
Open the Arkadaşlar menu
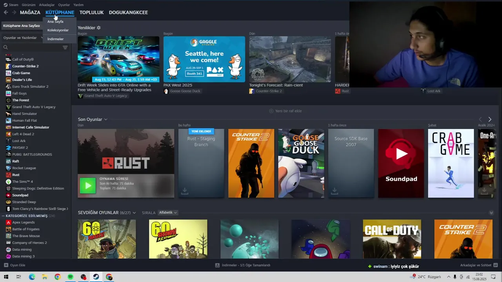[47, 5]
